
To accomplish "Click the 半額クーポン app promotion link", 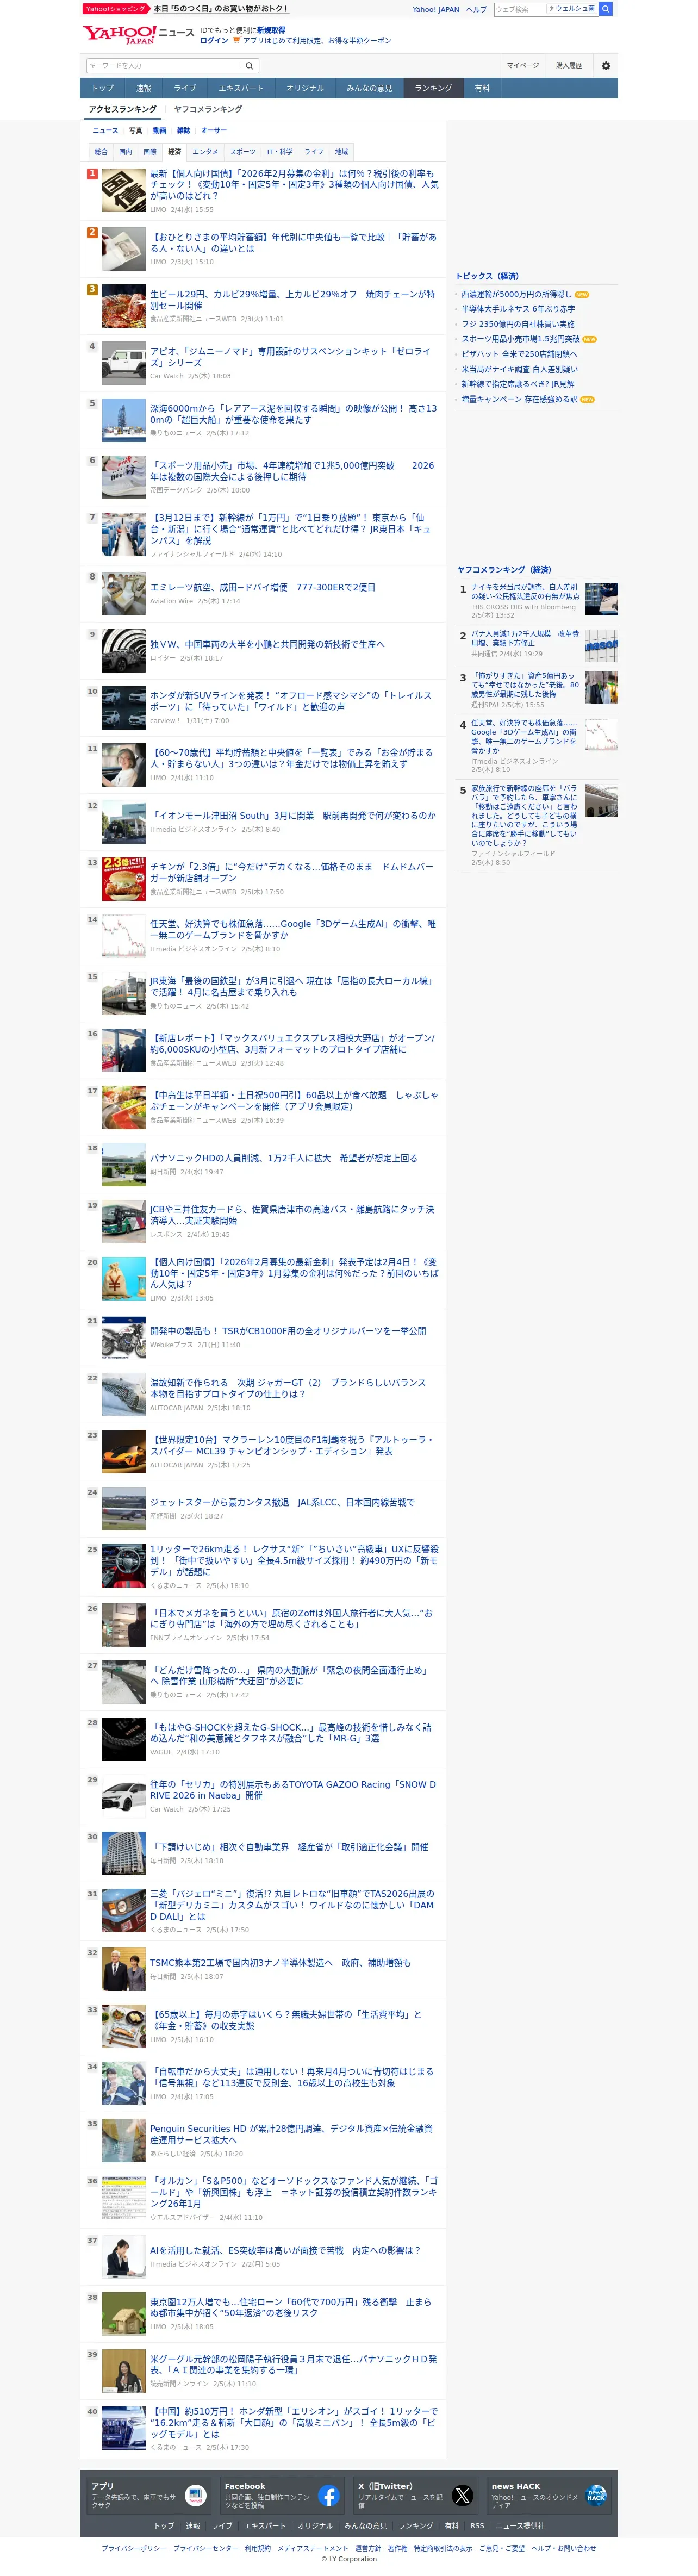I will [317, 41].
